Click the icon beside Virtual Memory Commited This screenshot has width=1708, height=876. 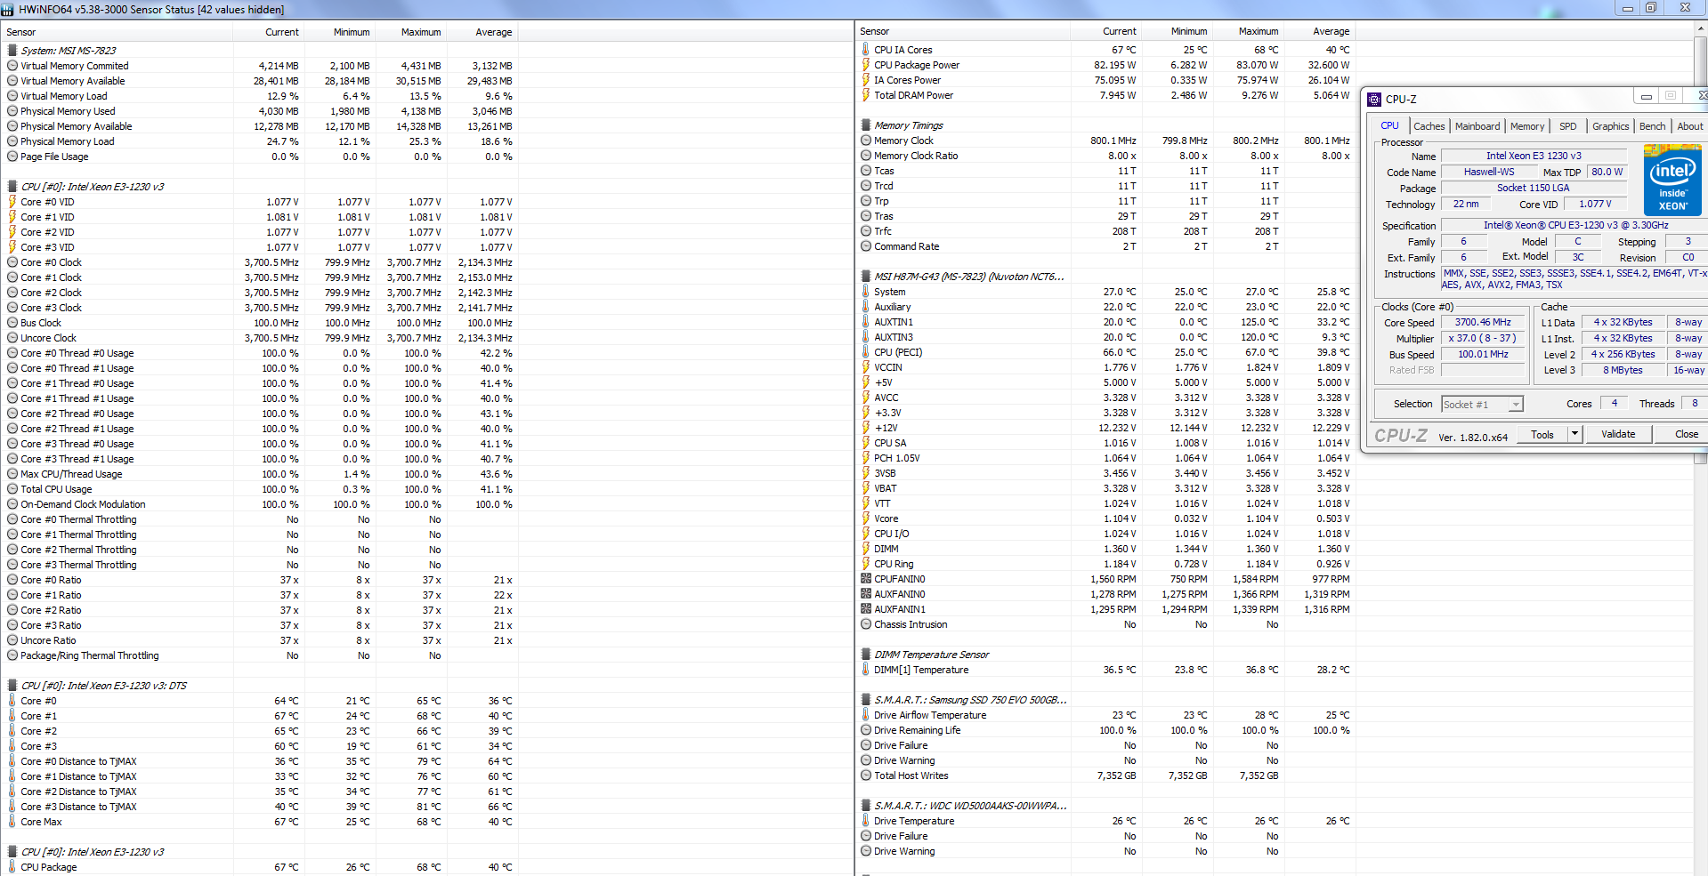click(12, 66)
